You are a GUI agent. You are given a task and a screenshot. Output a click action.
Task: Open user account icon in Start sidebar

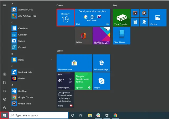coord(5,74)
